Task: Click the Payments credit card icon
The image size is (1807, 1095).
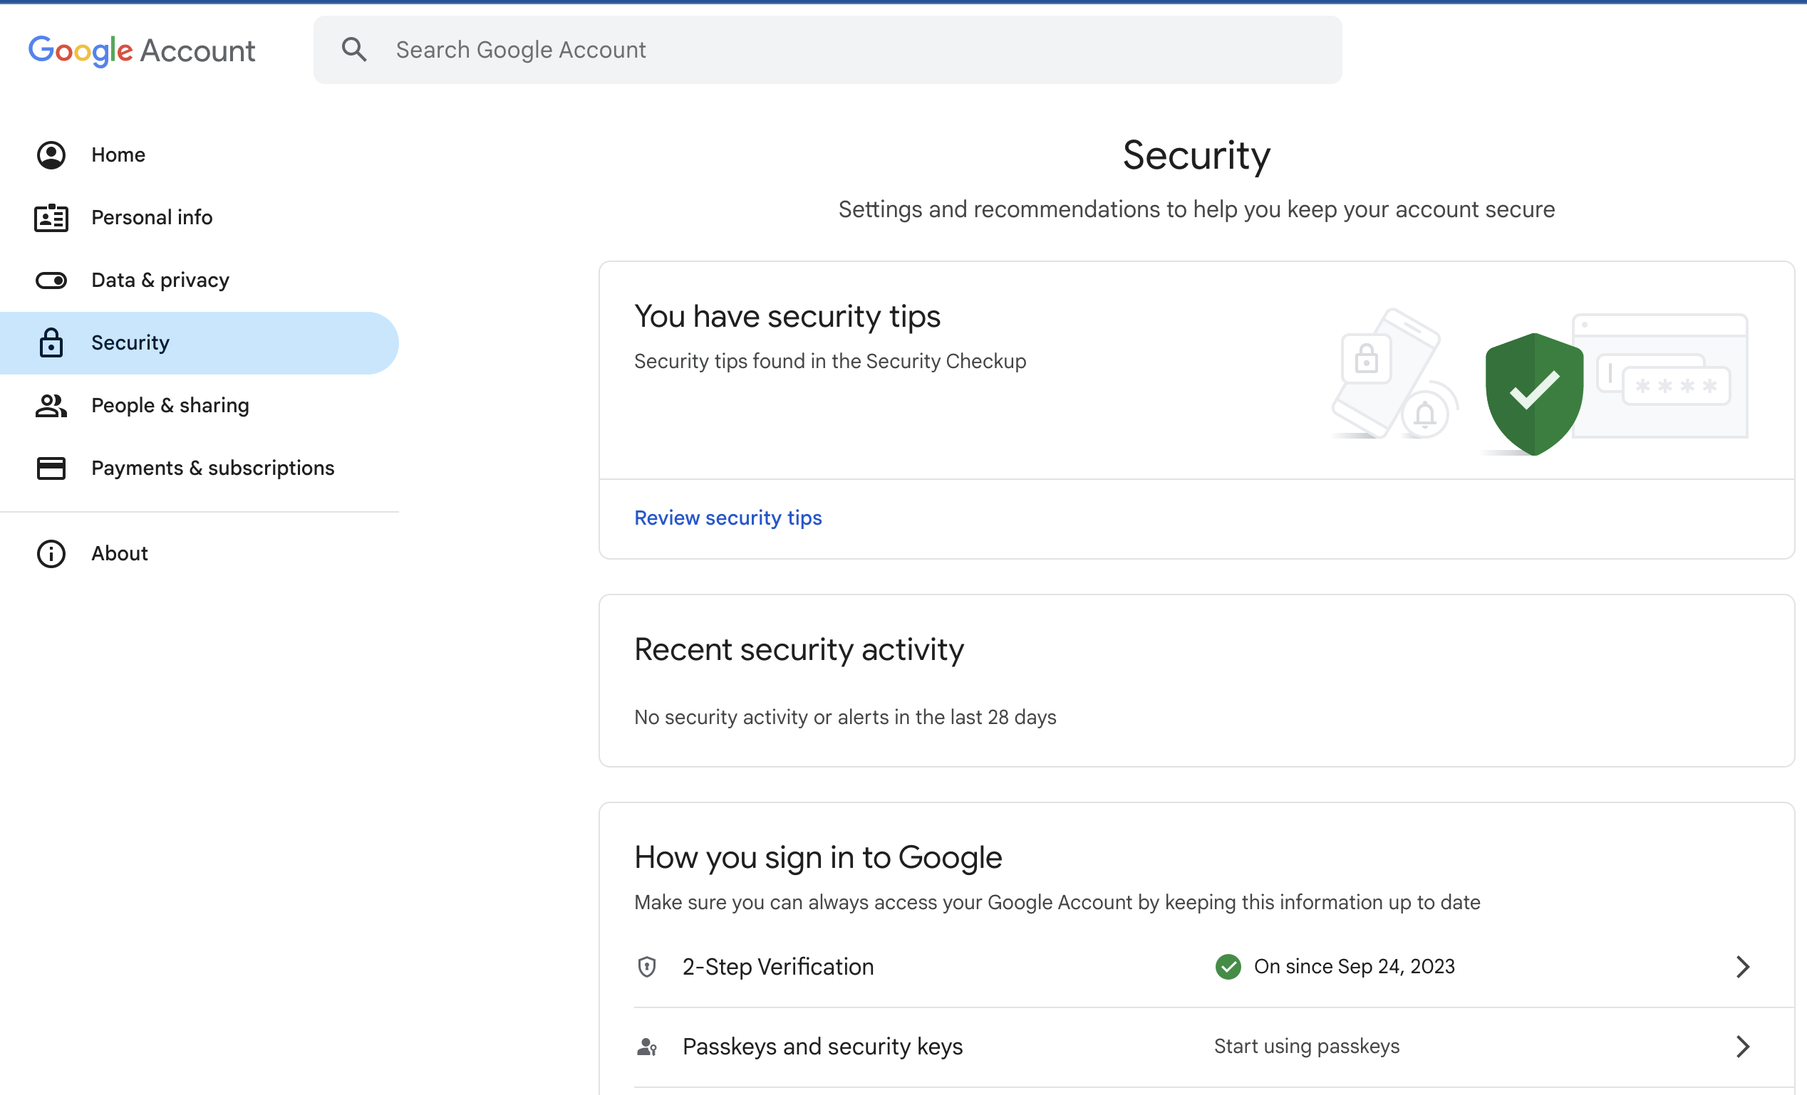Action: [x=51, y=468]
